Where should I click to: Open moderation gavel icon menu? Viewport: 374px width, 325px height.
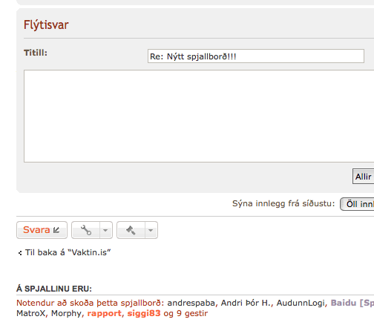(131, 230)
